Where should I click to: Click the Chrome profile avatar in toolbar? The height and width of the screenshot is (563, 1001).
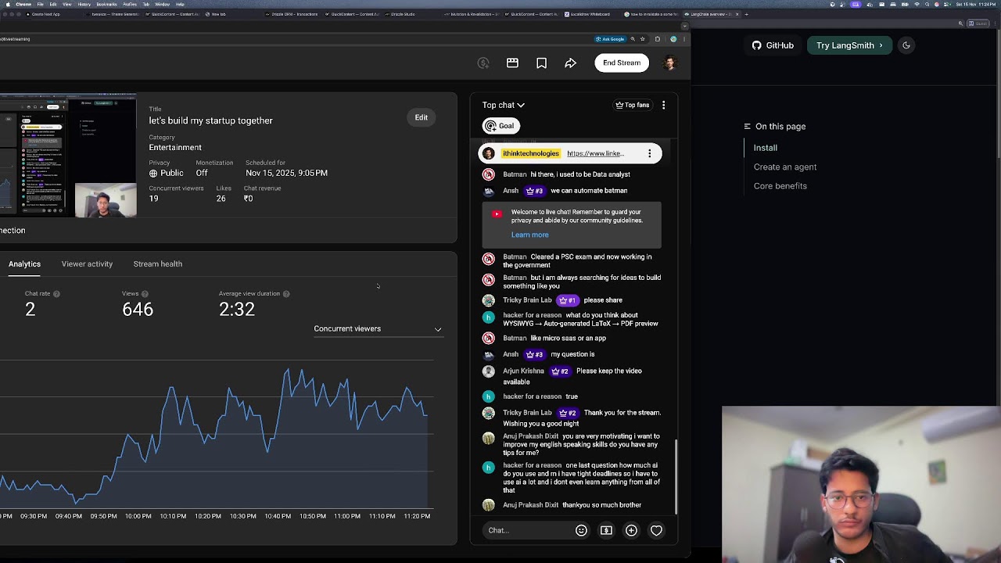(x=673, y=39)
